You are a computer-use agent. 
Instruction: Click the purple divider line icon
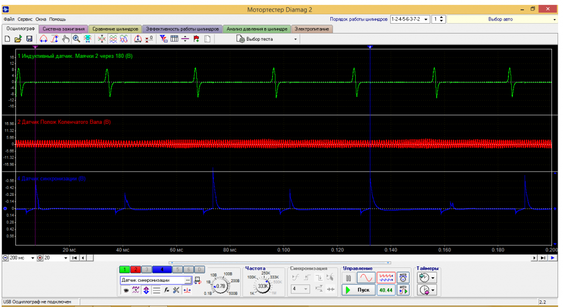[x=185, y=39]
